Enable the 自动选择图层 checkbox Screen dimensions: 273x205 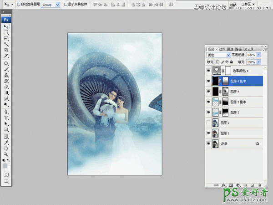(18, 4)
